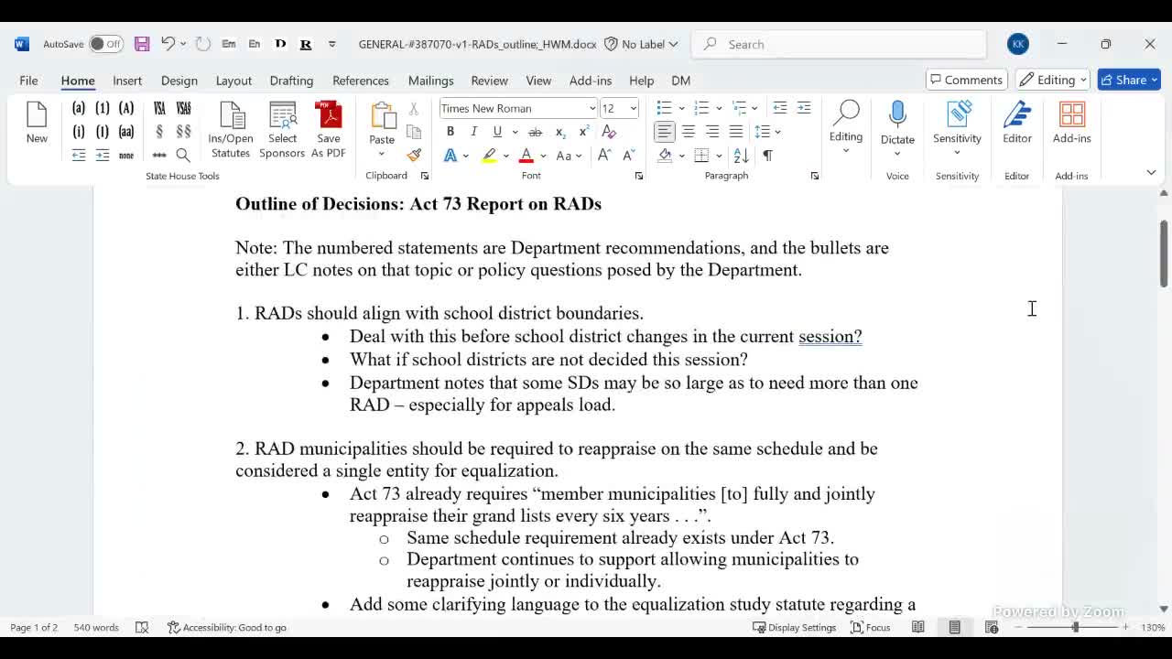The height and width of the screenshot is (659, 1172).
Task: Click the Format Painter brush icon
Action: coord(414,156)
